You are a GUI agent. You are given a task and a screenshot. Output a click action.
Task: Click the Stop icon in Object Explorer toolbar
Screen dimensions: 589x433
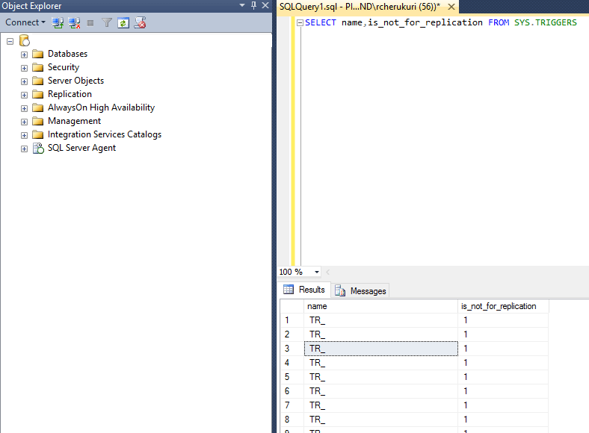click(90, 23)
